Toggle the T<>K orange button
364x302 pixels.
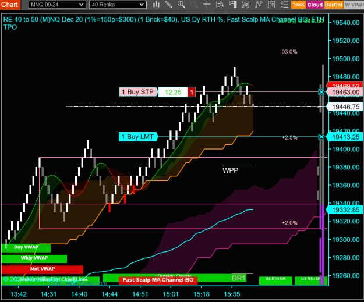coord(298,5)
